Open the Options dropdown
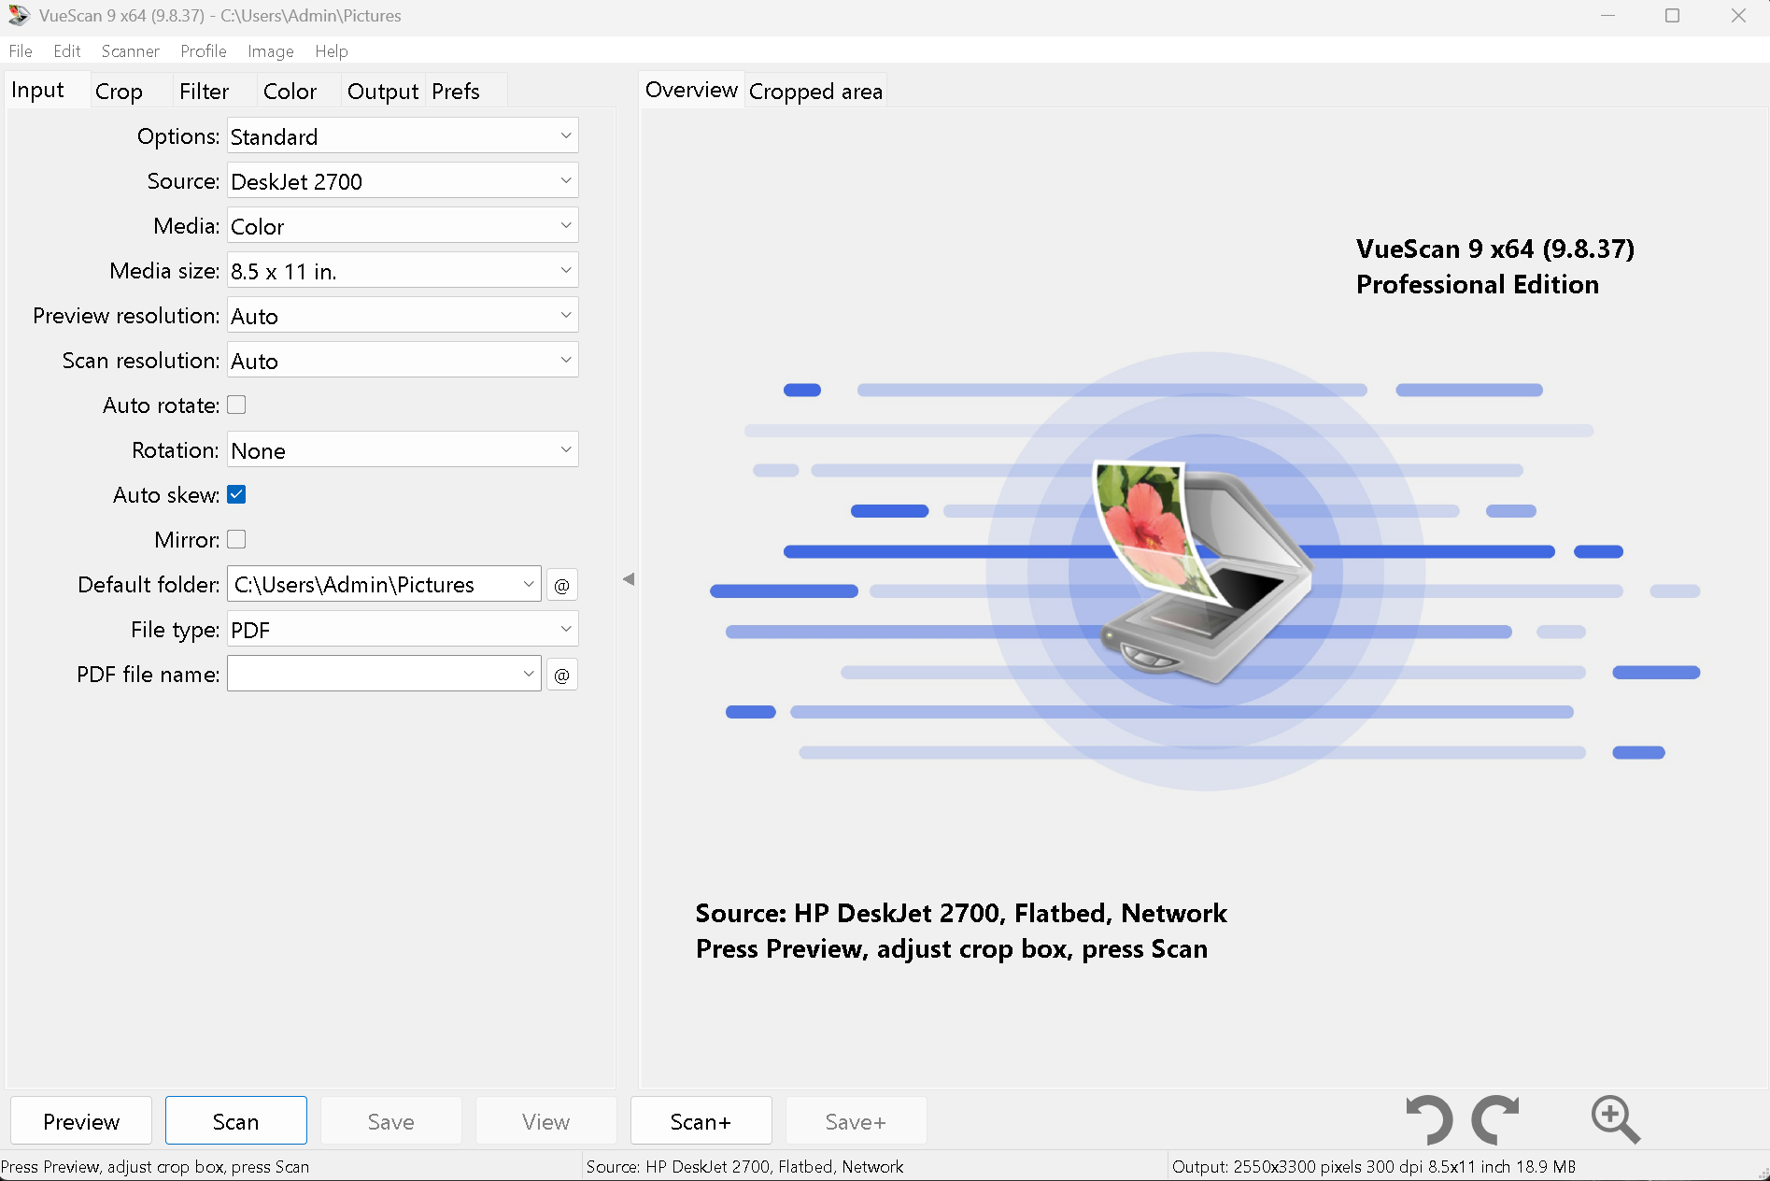This screenshot has height=1181, width=1770. tap(403, 135)
